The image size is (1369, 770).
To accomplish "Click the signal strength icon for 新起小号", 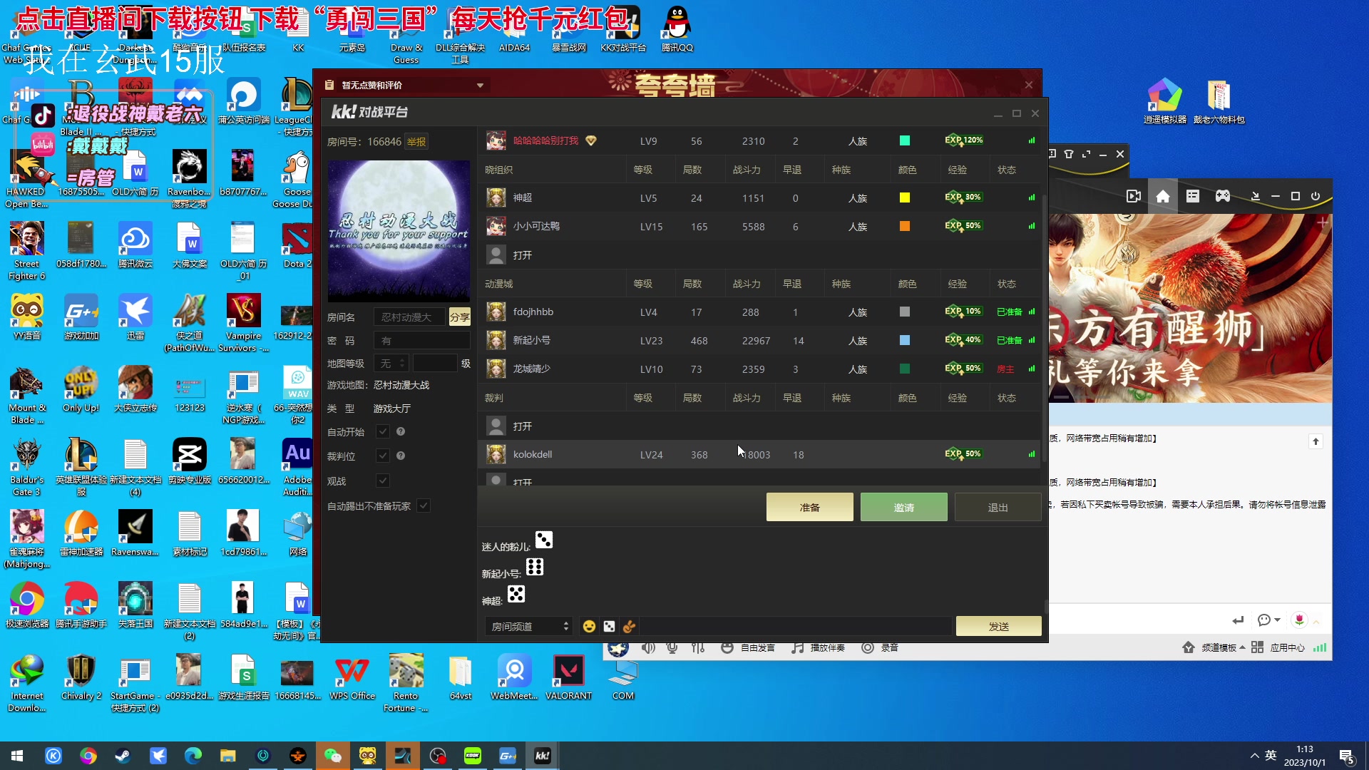I will click(x=1032, y=340).
